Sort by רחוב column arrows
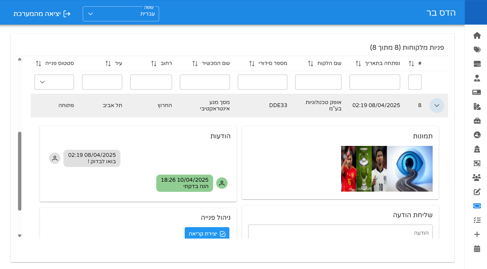Image resolution: width=487 pixels, height=269 pixels. coord(154,63)
